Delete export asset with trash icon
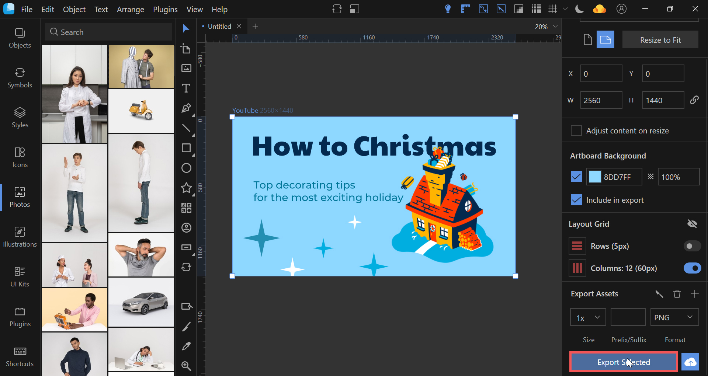Screen dimensions: 708x376 [x=677, y=294]
